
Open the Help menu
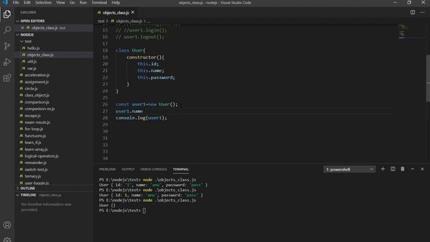[116, 3]
